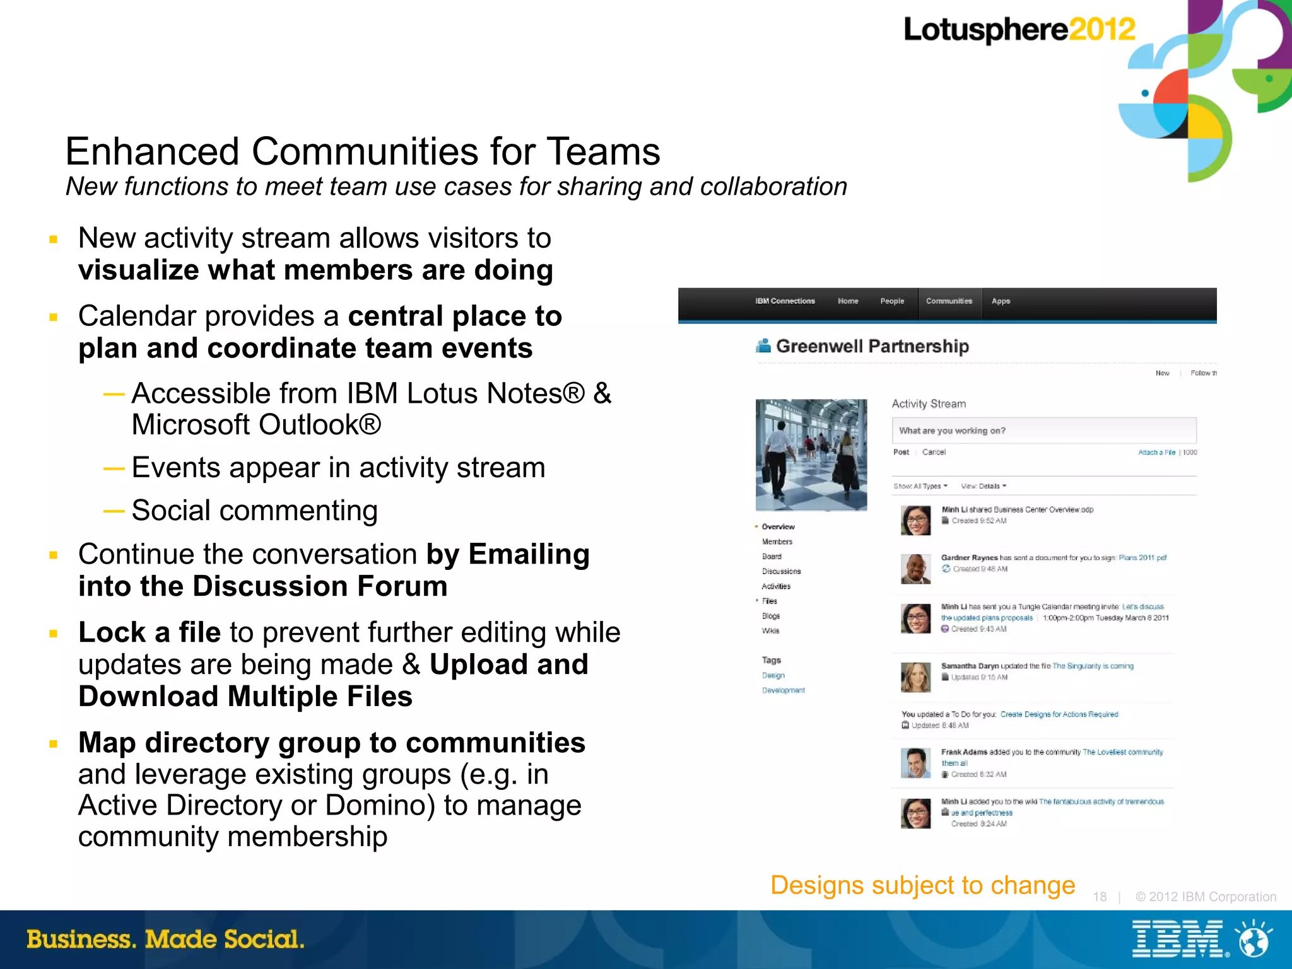Expand the Show: All Types dropdown

point(920,486)
